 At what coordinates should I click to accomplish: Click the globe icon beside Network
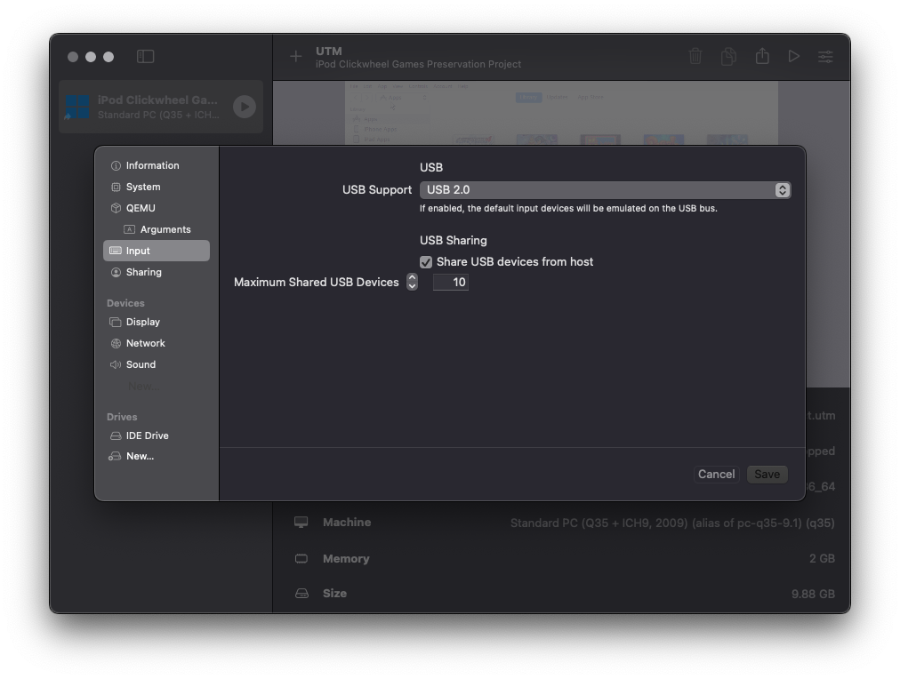pos(116,343)
